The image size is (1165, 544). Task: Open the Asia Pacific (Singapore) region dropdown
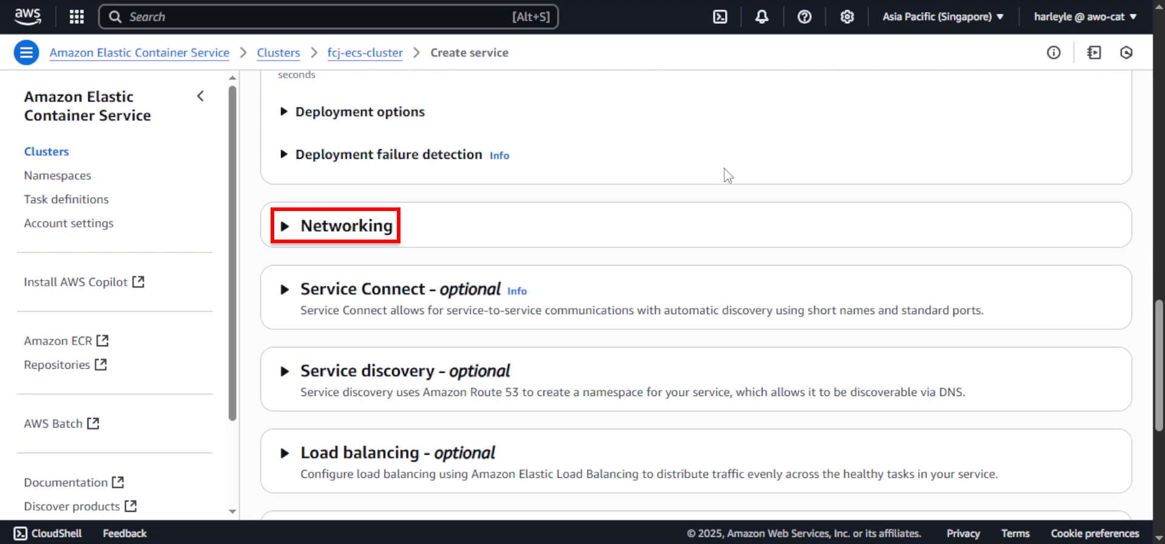[943, 16]
